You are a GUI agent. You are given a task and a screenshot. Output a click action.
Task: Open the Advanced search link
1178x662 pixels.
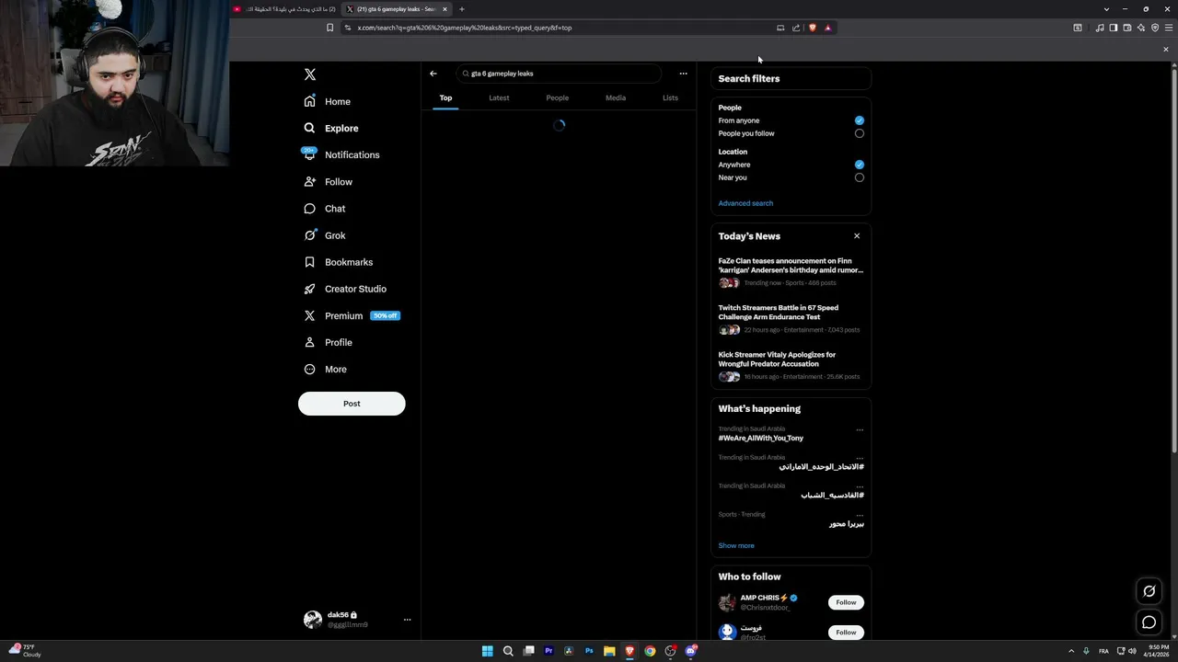point(745,203)
